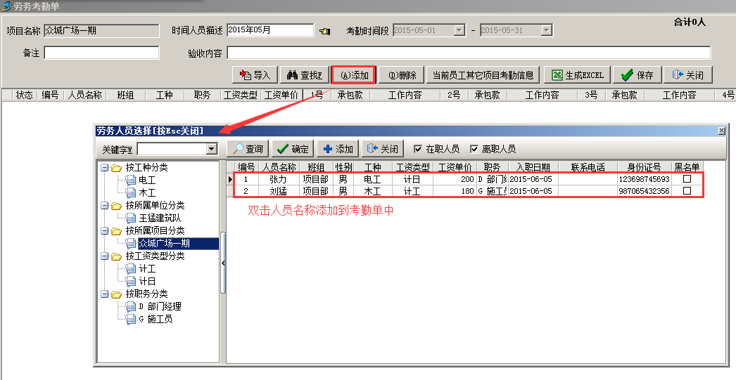
Task: Click the (A)添加 button in top toolbar
Action: click(x=353, y=75)
